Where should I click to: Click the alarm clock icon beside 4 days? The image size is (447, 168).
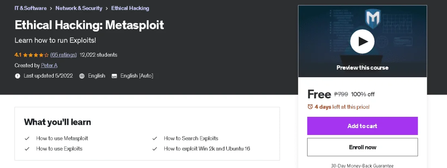[x=310, y=107]
